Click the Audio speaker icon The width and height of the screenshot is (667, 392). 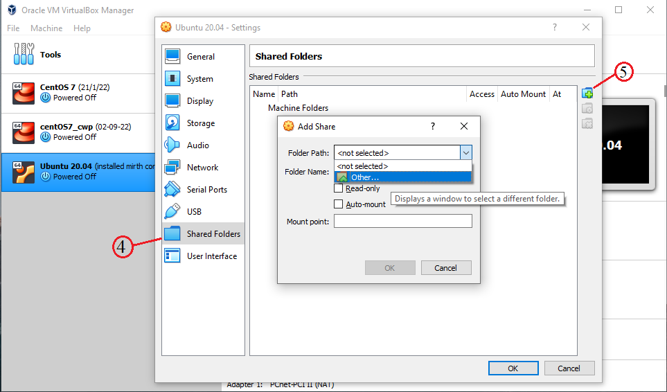click(x=172, y=145)
